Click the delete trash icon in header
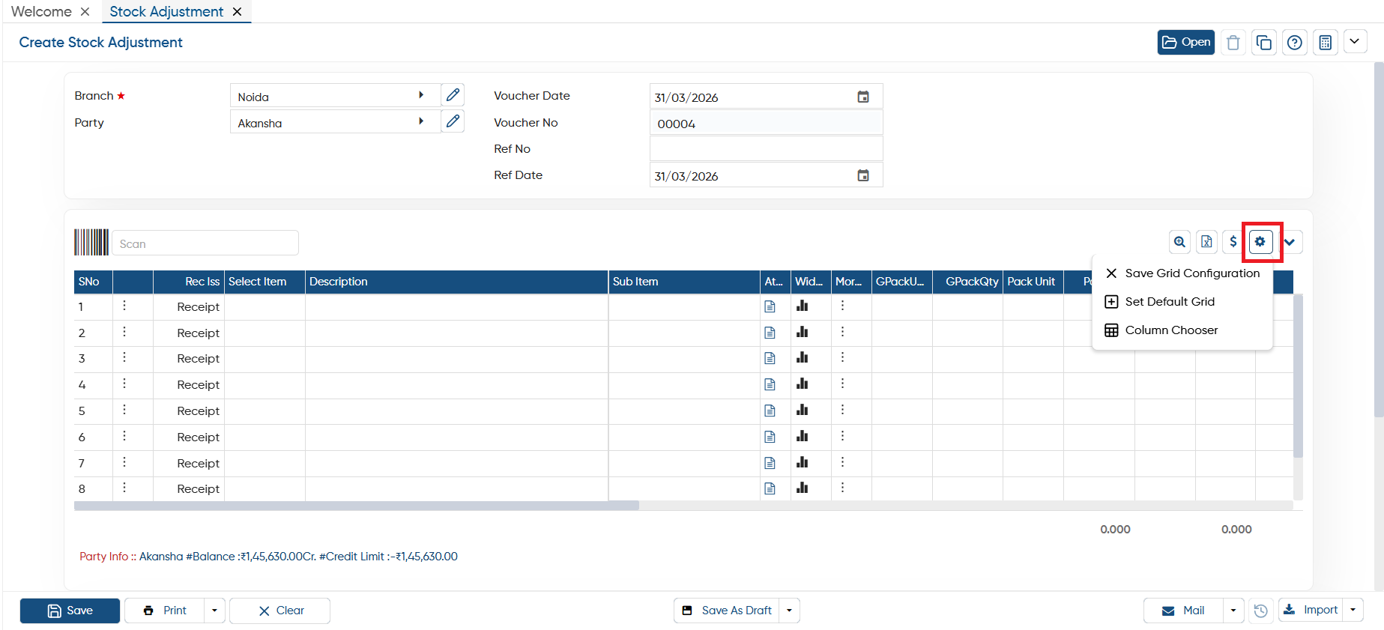The width and height of the screenshot is (1384, 630). (1233, 43)
